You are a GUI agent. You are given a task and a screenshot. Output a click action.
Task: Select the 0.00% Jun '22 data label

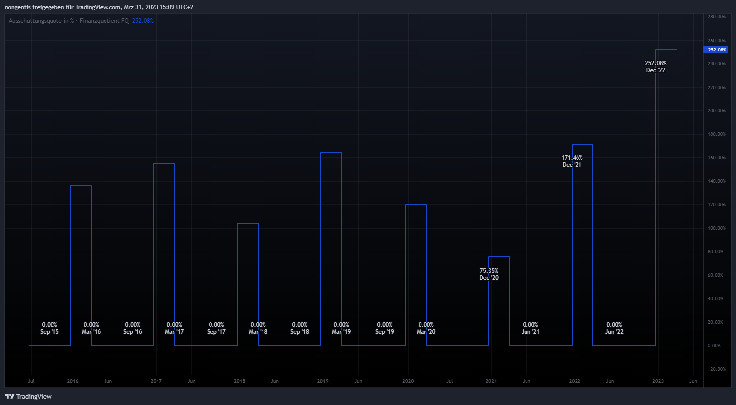tap(614, 328)
